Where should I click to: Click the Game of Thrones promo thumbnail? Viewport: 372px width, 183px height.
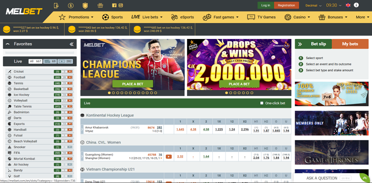tap(332, 152)
